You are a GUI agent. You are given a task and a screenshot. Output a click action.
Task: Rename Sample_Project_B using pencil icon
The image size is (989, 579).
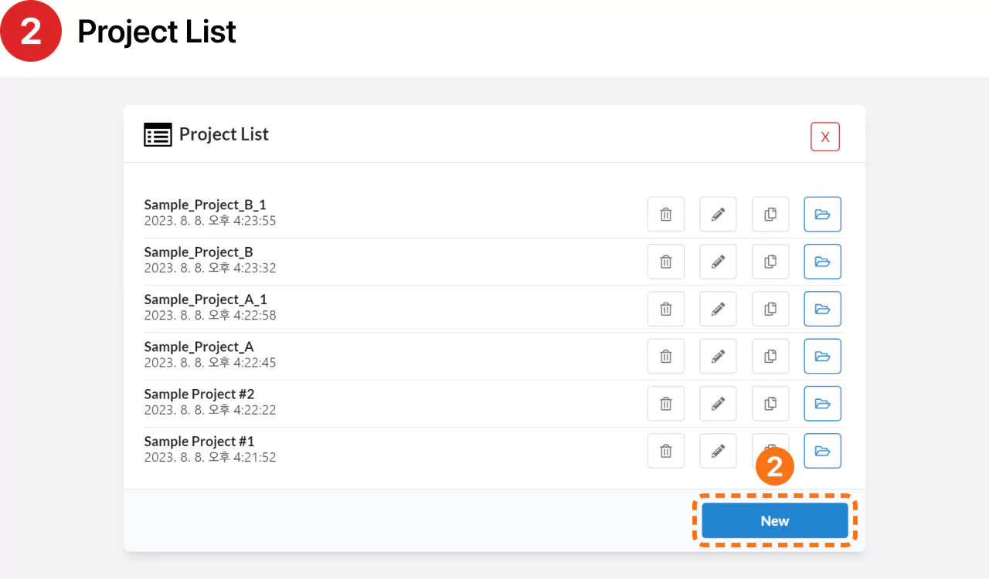(x=718, y=262)
